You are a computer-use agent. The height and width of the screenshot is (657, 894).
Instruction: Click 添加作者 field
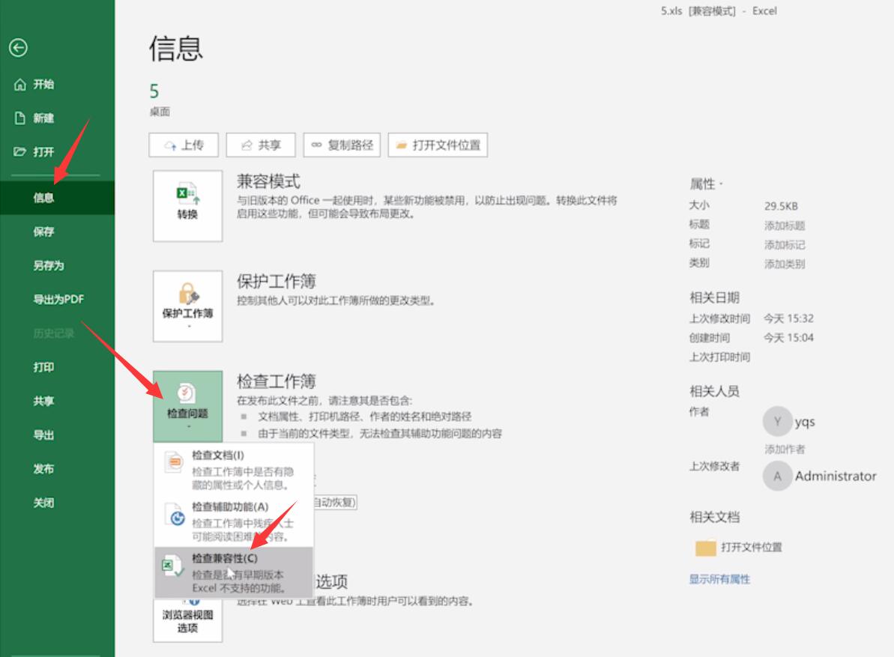coord(785,449)
